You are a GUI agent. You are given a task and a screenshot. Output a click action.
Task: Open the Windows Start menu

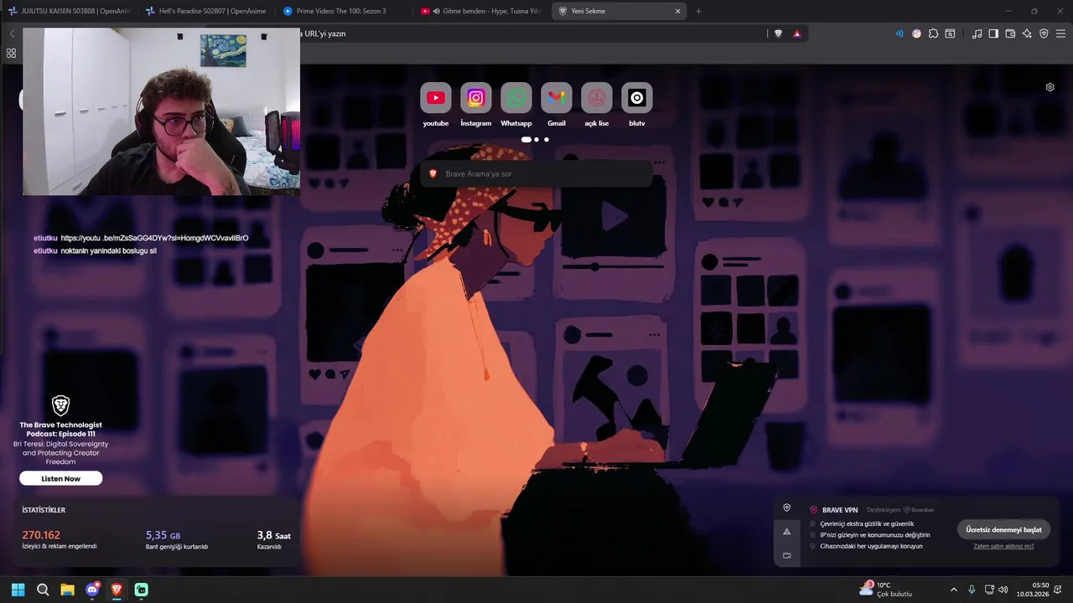pos(18,590)
